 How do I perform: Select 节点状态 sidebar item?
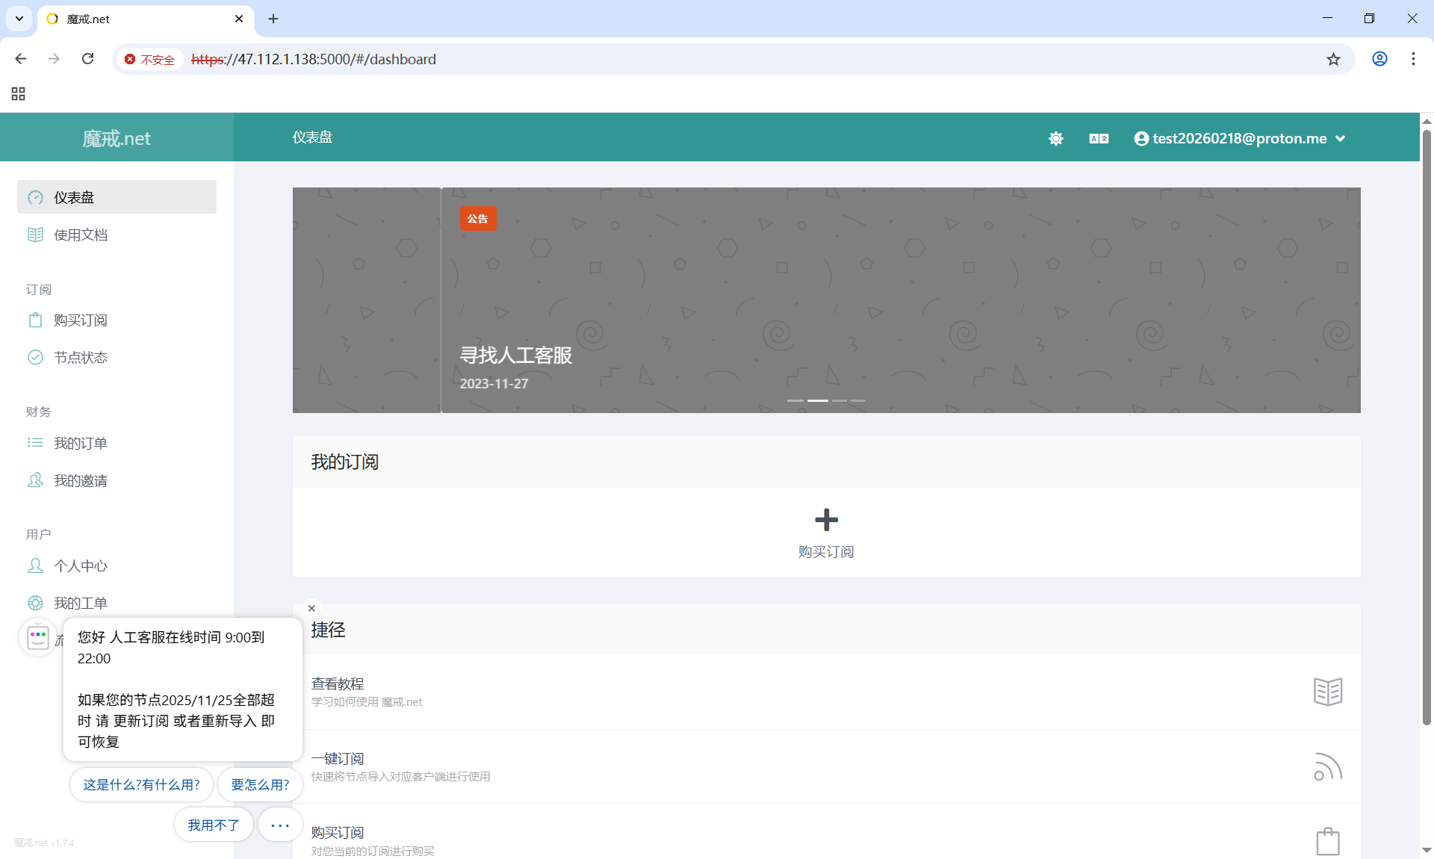tap(81, 357)
